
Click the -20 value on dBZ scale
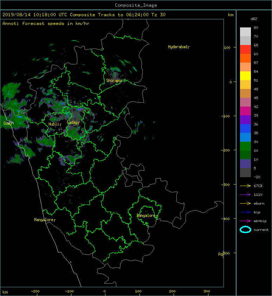pyautogui.click(x=257, y=177)
